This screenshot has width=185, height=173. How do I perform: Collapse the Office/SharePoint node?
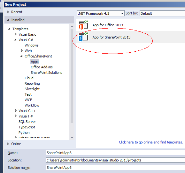coord(21,56)
